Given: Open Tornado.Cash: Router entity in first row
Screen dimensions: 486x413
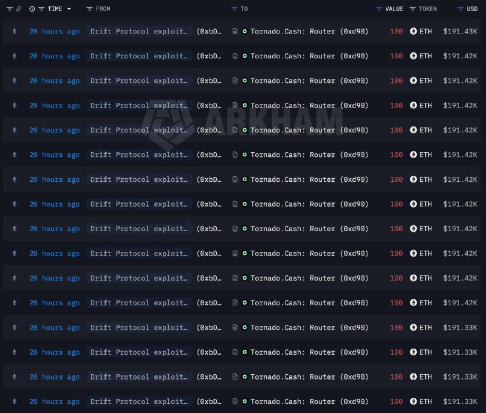Looking at the screenshot, I should (x=309, y=32).
